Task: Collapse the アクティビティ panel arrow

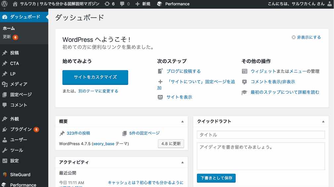Action: click(183, 162)
